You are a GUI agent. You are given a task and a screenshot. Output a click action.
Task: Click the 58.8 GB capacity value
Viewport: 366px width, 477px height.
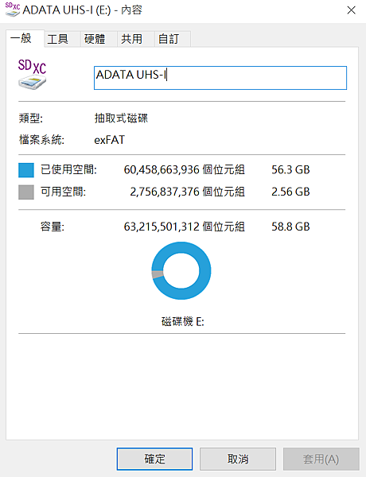pyautogui.click(x=290, y=227)
